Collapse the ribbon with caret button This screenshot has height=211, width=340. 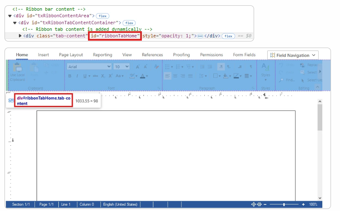pyautogui.click(x=317, y=87)
